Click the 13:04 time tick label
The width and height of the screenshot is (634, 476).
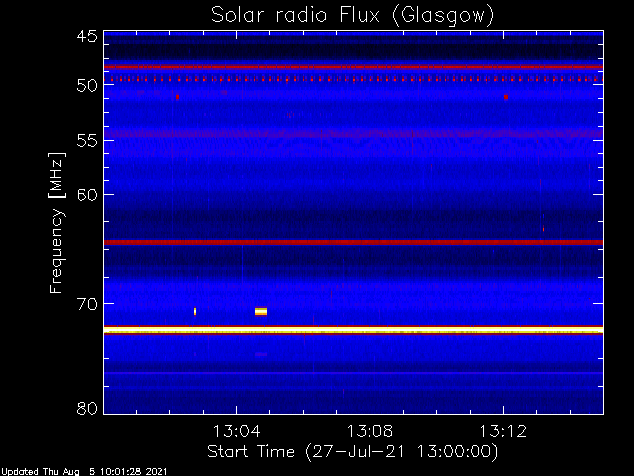pyautogui.click(x=236, y=431)
